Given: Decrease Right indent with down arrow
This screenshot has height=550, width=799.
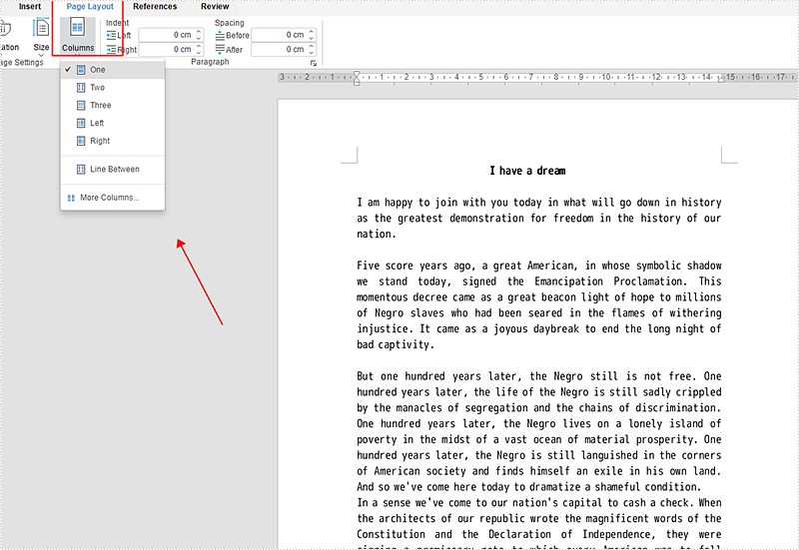Looking at the screenshot, I should coord(199,53).
